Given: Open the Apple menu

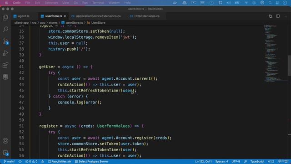Looking at the screenshot, I should 6,3.
